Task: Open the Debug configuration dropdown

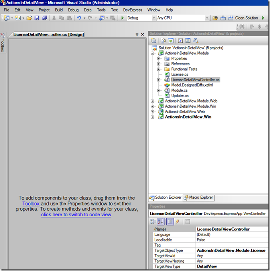Action: click(x=154, y=18)
